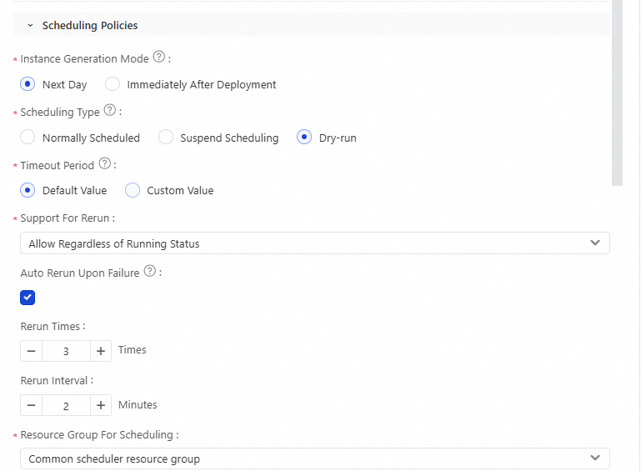641x471 pixels.
Task: Click help icon beside Instance Generation Mode
Action: pyautogui.click(x=160, y=58)
